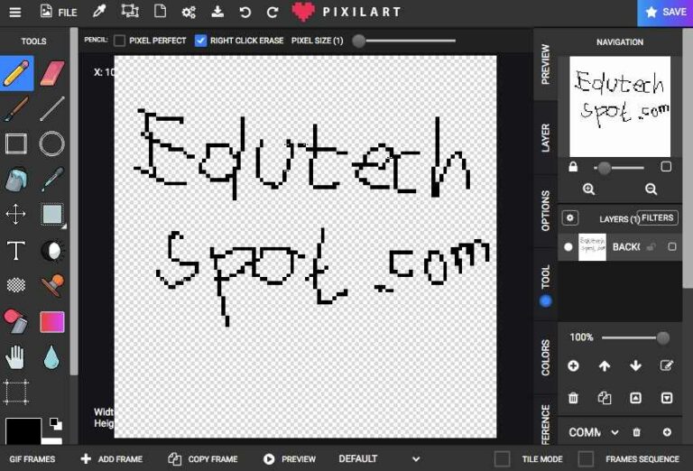The image size is (693, 471).
Task: Select the Rectangle shape tool
Action: tap(16, 143)
